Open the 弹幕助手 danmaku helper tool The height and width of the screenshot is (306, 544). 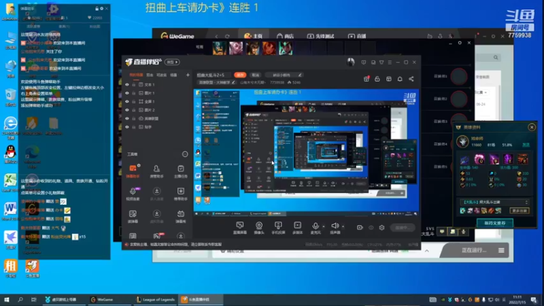133,171
